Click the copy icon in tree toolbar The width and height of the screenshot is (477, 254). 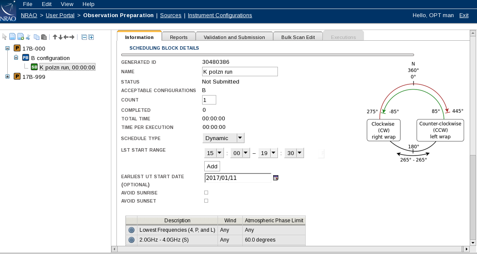(x=37, y=37)
